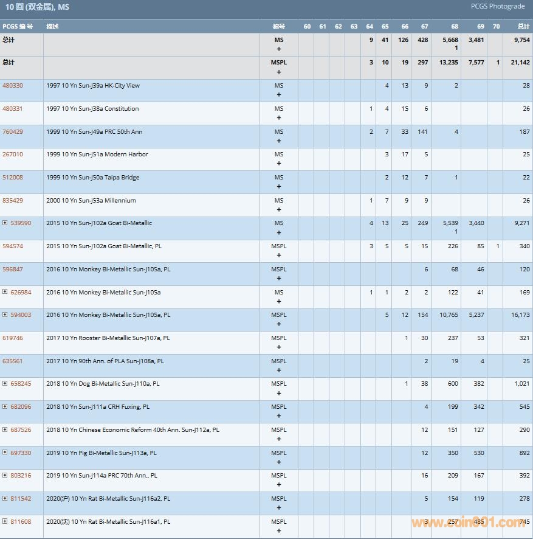The height and width of the screenshot is (539, 533).
Task: Open coin 267010 Modern Harbor link
Action: click(x=13, y=155)
